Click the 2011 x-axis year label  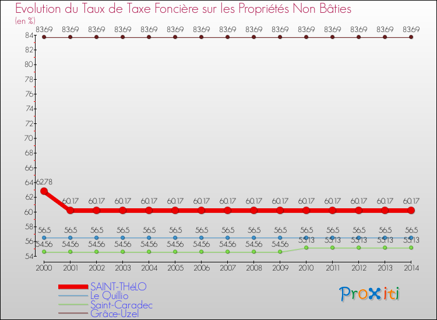[x=333, y=268]
